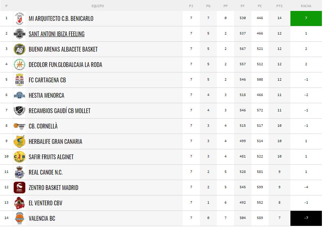Screen dimensions: 326x232
Task: Click the Hestia Menorca logo
Action: (x=19, y=95)
